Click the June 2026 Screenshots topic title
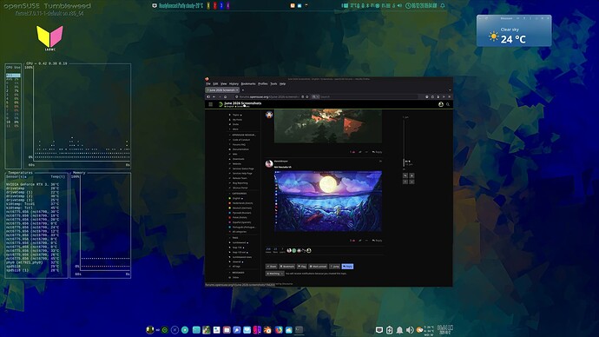 pos(243,102)
